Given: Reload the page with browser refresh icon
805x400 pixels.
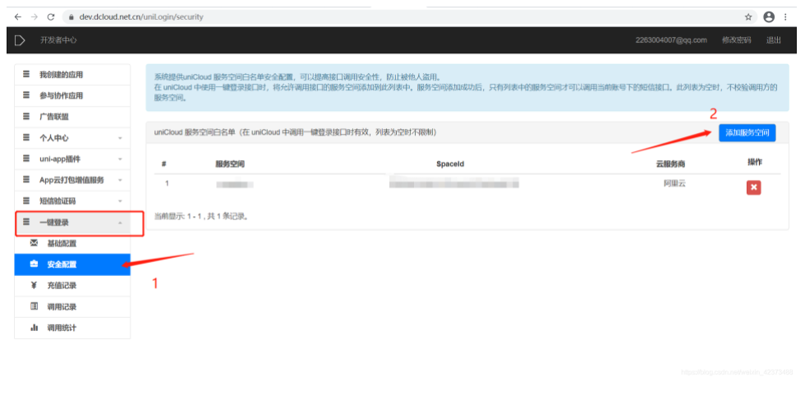Looking at the screenshot, I should pyautogui.click(x=51, y=16).
